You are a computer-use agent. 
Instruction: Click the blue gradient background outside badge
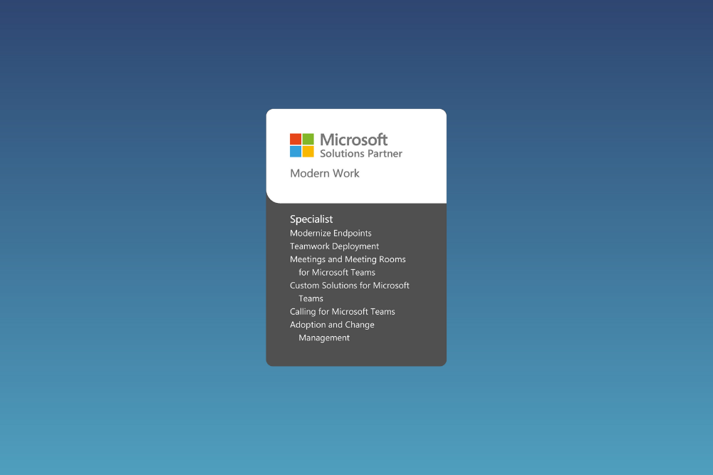[x=128, y=235]
